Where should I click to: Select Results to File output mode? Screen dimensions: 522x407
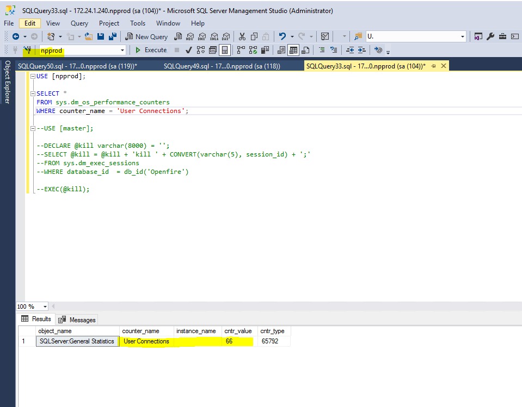305,50
